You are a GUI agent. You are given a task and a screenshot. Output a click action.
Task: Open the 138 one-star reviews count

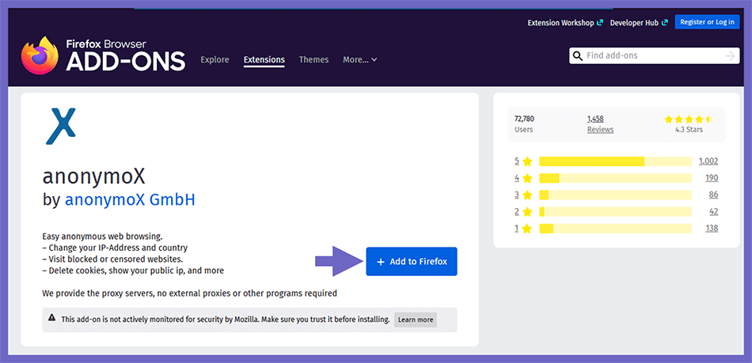pos(712,229)
